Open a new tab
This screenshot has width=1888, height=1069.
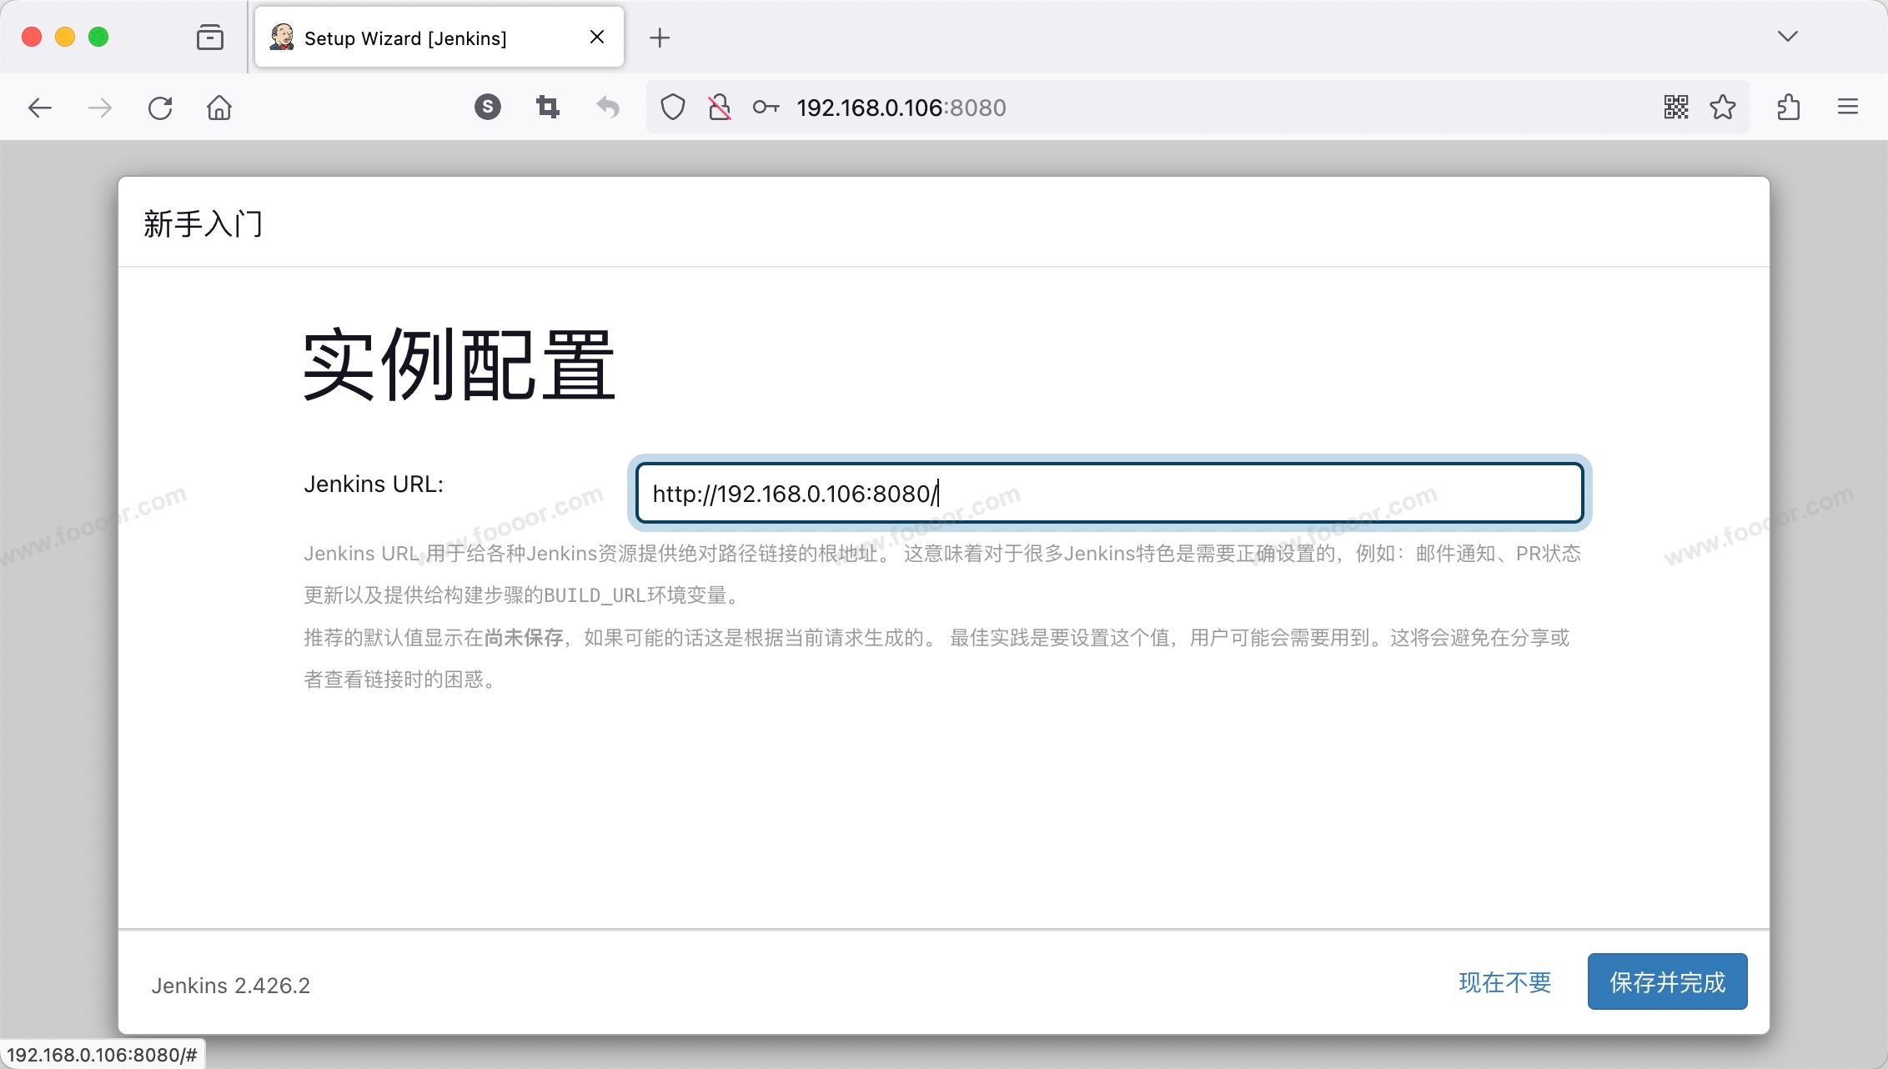click(660, 38)
